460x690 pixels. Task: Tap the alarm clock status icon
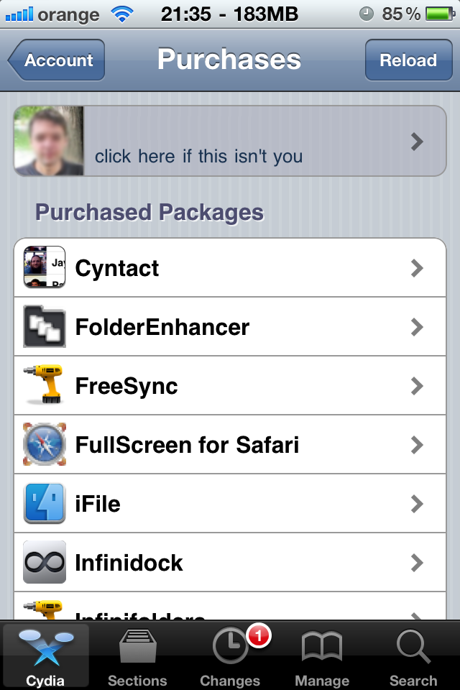tap(367, 14)
